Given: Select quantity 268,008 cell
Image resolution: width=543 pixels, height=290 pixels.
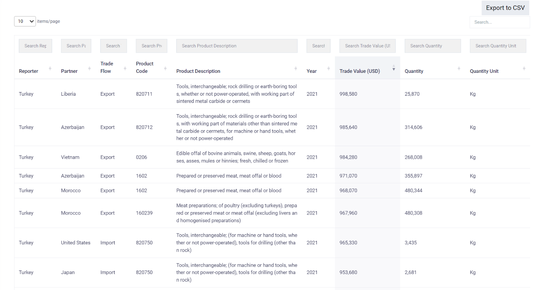Looking at the screenshot, I should (413, 157).
